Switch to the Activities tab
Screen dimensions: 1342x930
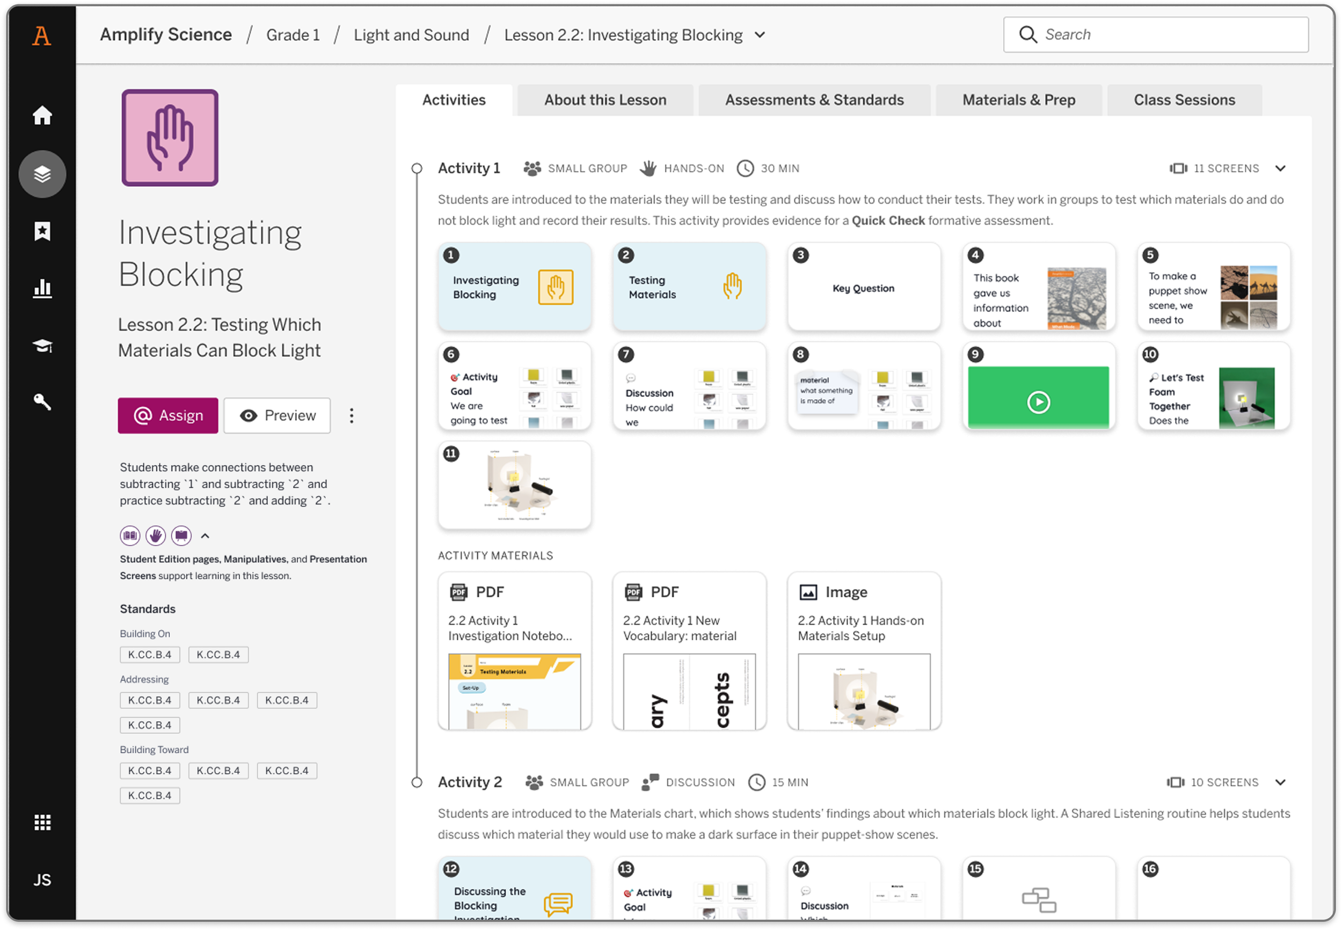tap(454, 100)
